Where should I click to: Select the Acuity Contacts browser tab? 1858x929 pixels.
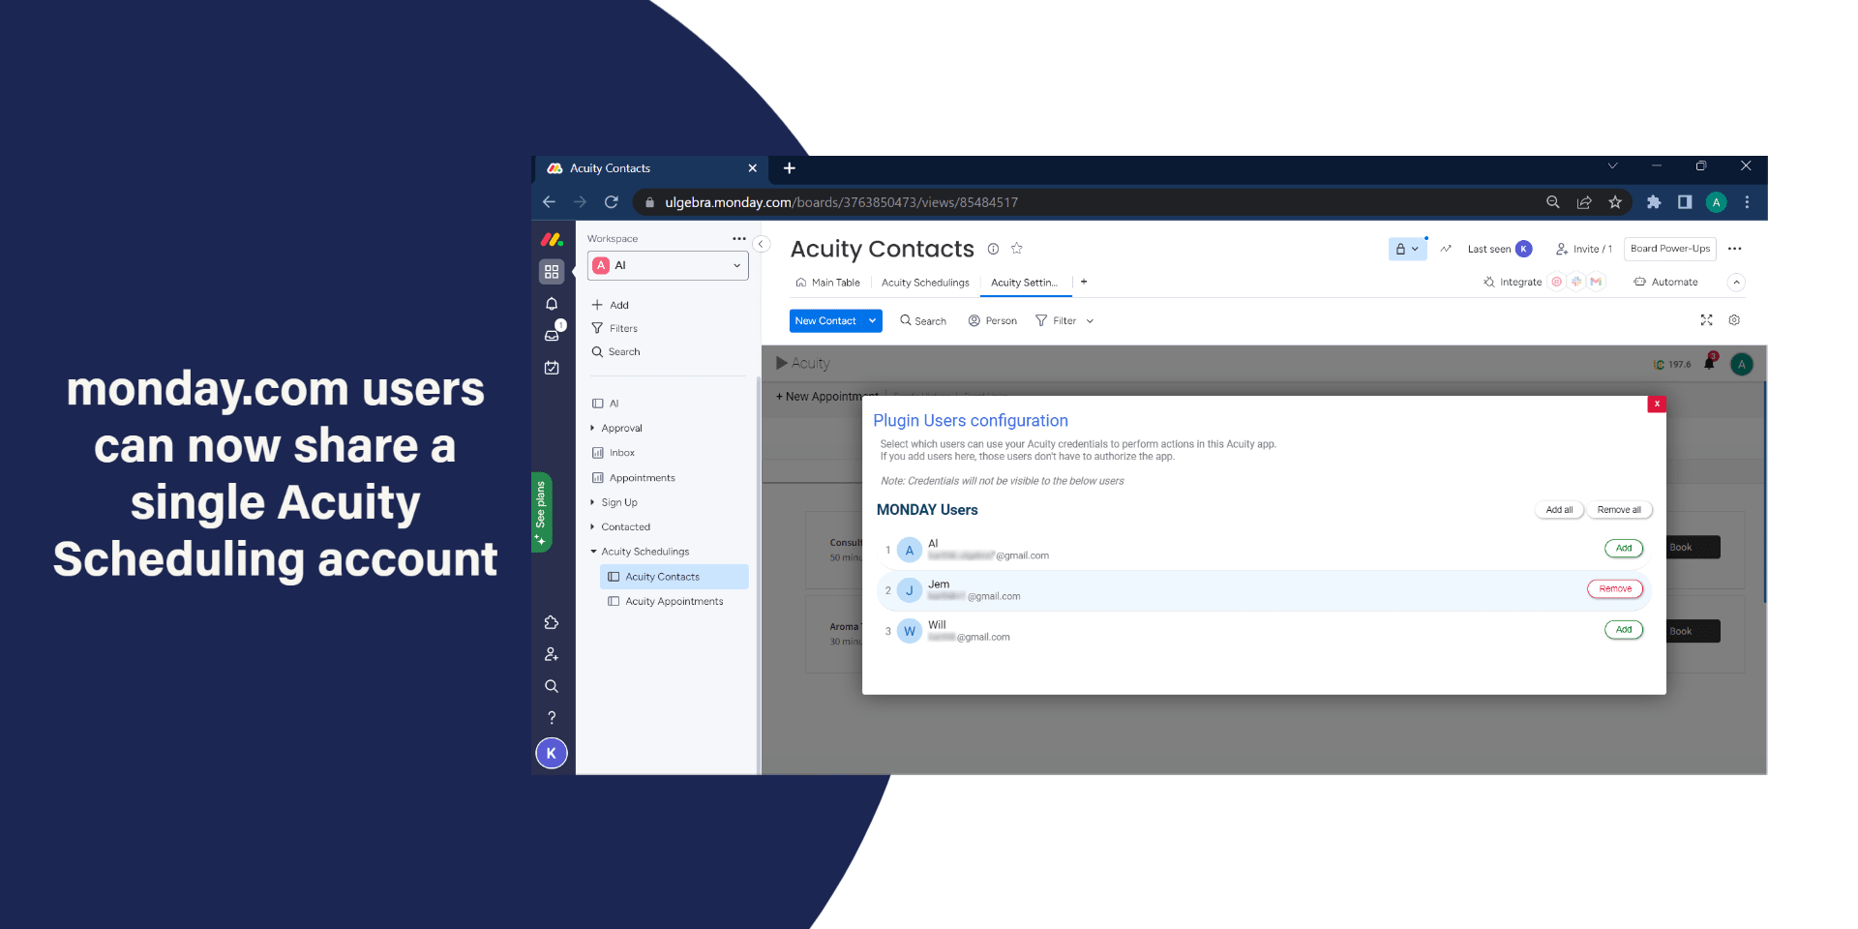[650, 168]
